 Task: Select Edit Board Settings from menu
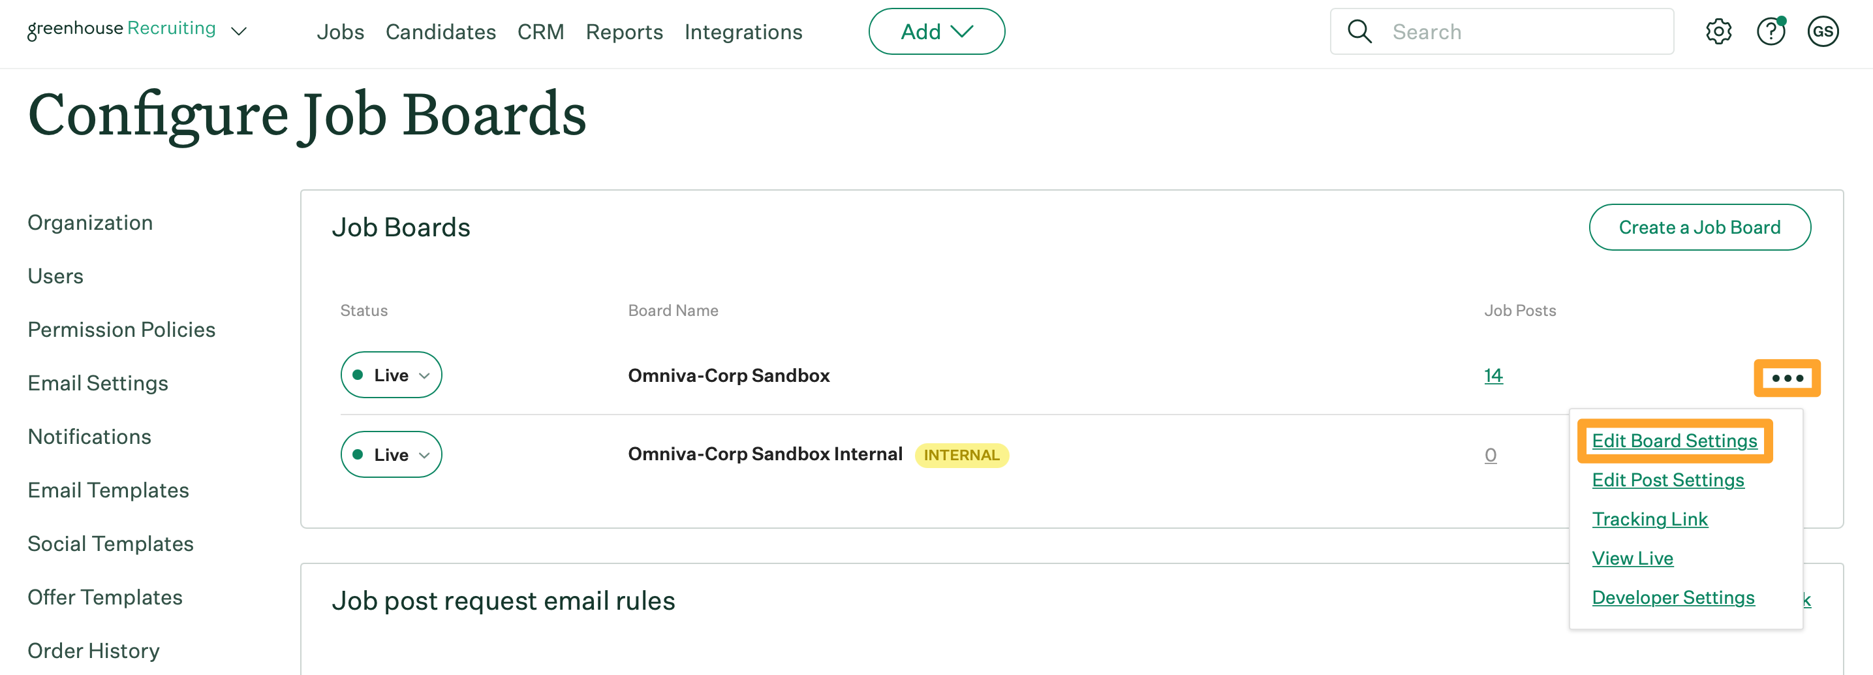click(1674, 441)
